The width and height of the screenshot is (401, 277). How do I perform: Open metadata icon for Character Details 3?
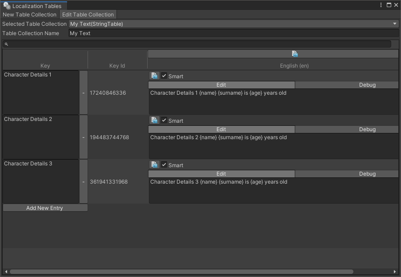click(154, 165)
